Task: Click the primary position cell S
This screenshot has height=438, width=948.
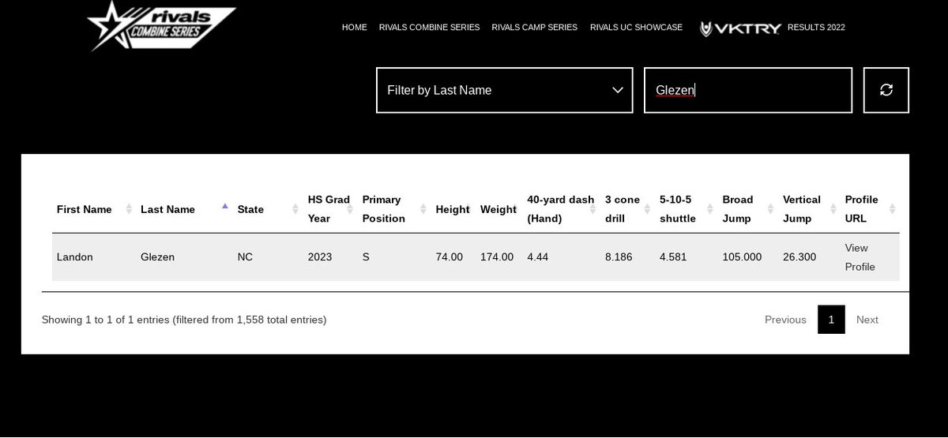Action: tap(366, 257)
